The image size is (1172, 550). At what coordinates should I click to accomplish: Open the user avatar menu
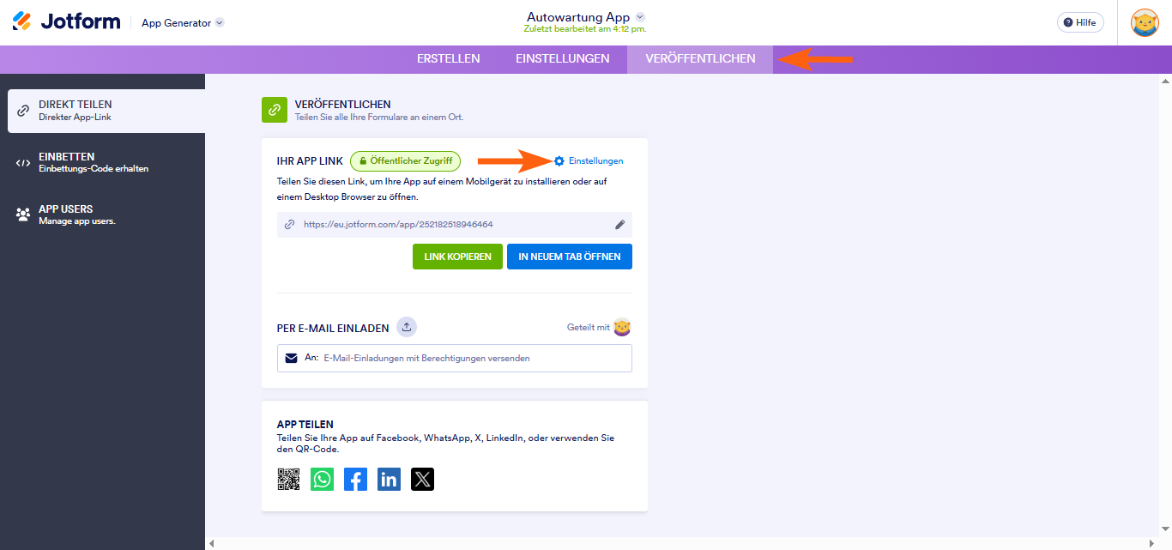click(x=1145, y=22)
